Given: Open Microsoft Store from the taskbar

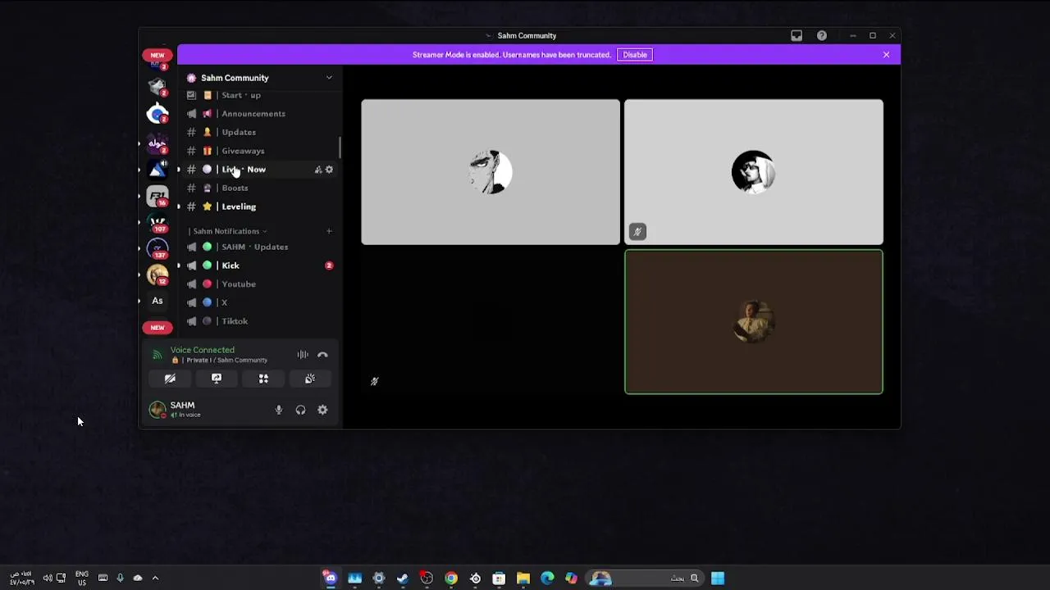Looking at the screenshot, I should point(499,579).
